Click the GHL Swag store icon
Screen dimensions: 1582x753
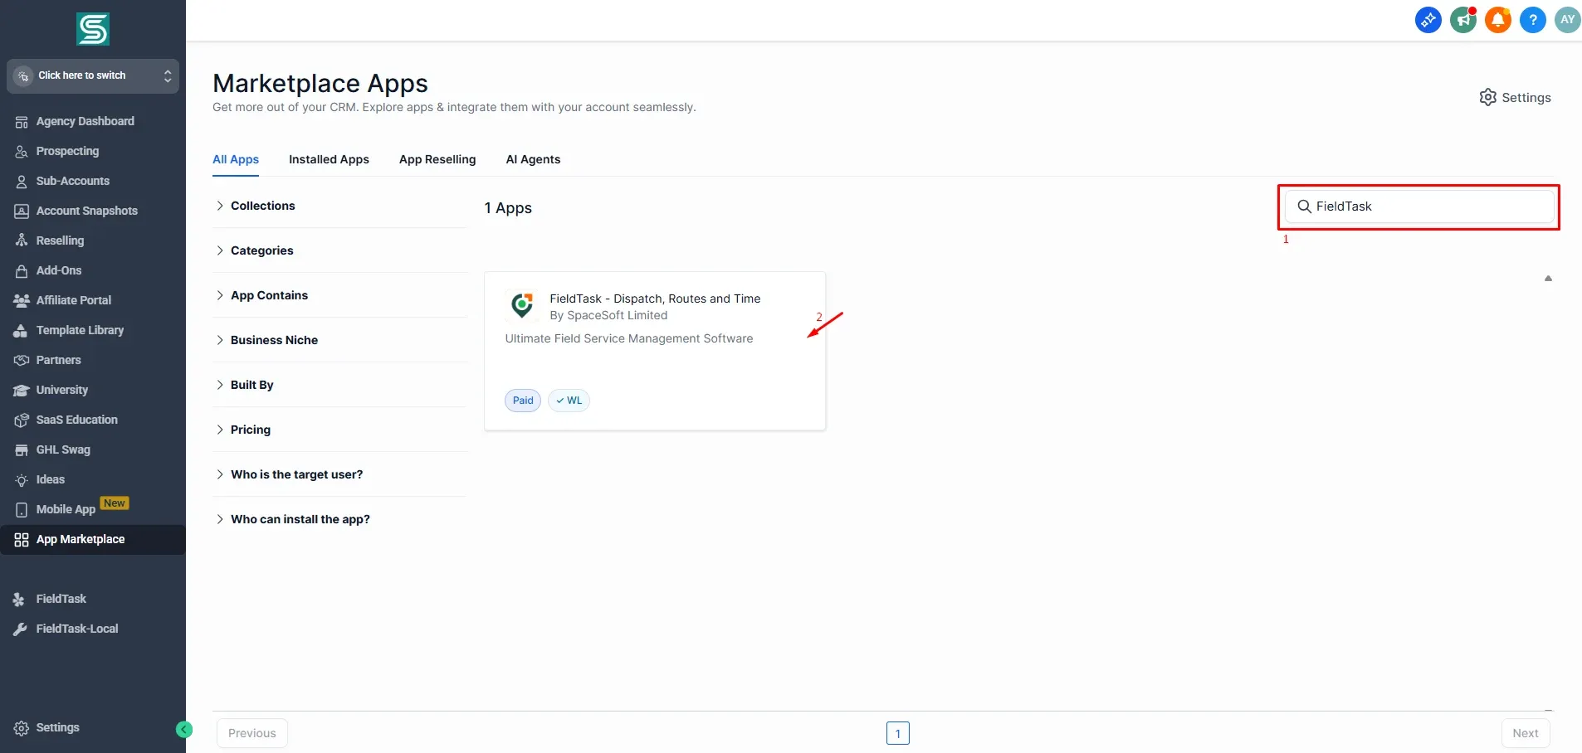(x=22, y=450)
